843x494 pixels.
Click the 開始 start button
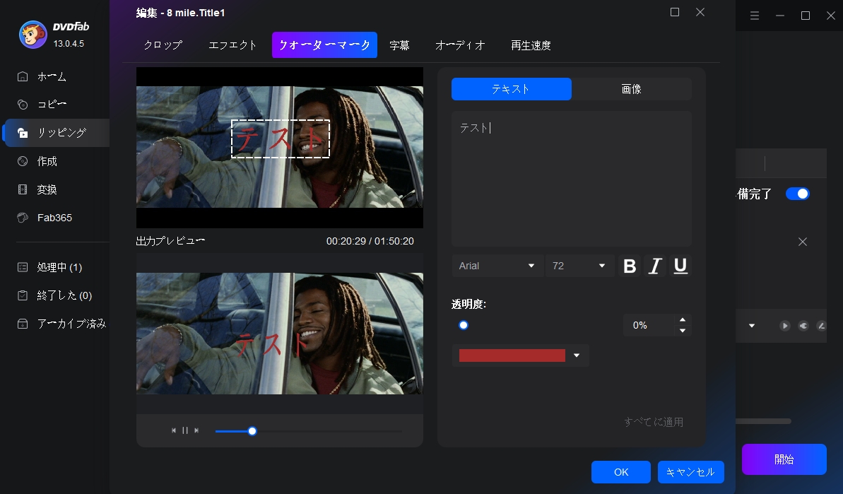point(784,459)
